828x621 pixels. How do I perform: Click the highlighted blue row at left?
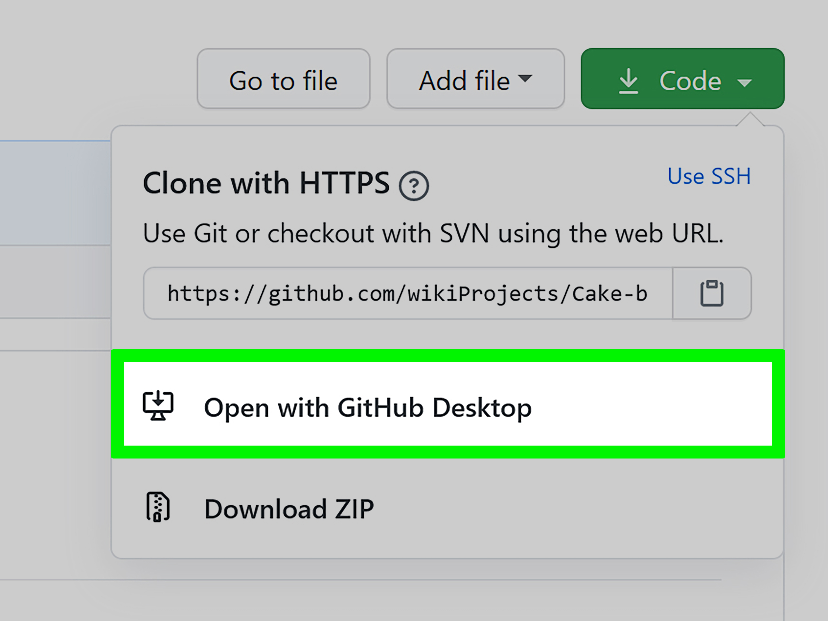55,193
